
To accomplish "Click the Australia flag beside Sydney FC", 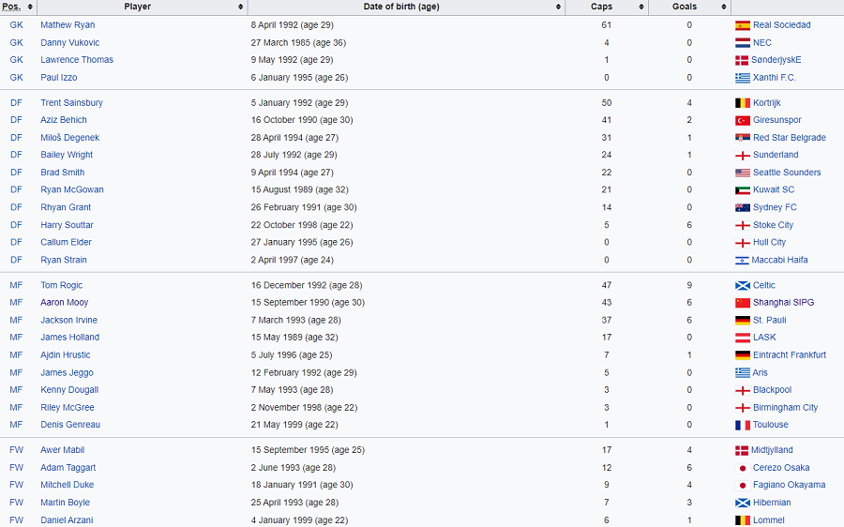I will click(x=743, y=208).
